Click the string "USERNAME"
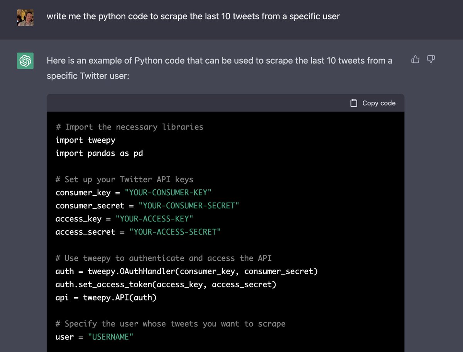 [110, 337]
